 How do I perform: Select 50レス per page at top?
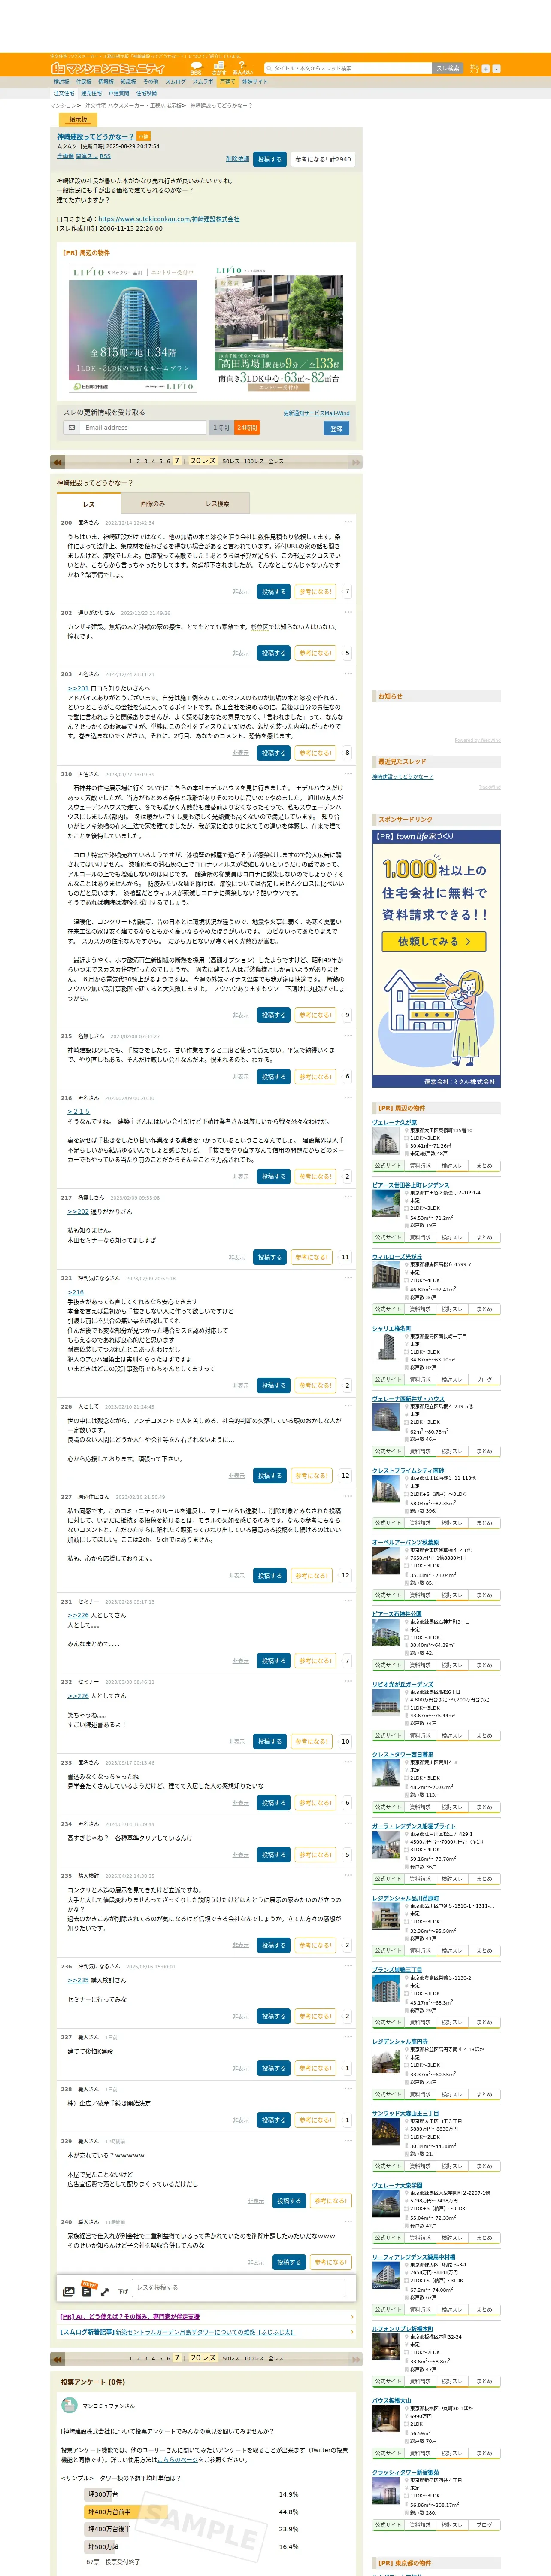(230, 462)
